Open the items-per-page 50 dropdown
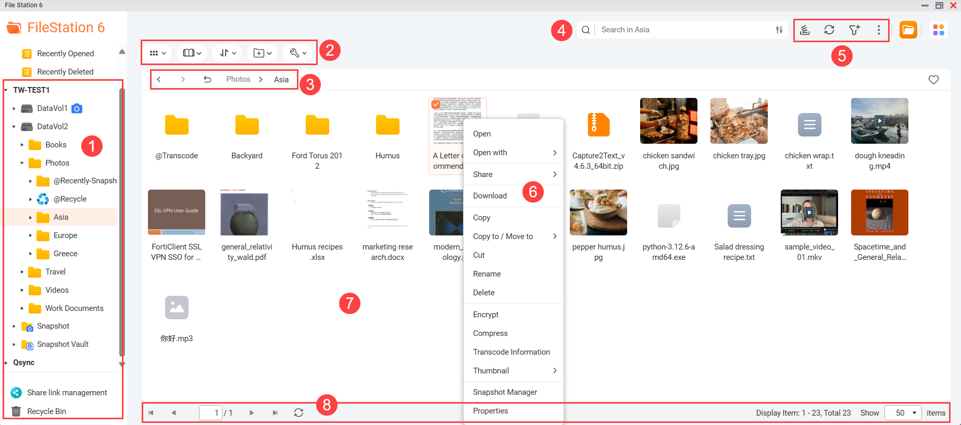The width and height of the screenshot is (961, 425). (x=903, y=413)
